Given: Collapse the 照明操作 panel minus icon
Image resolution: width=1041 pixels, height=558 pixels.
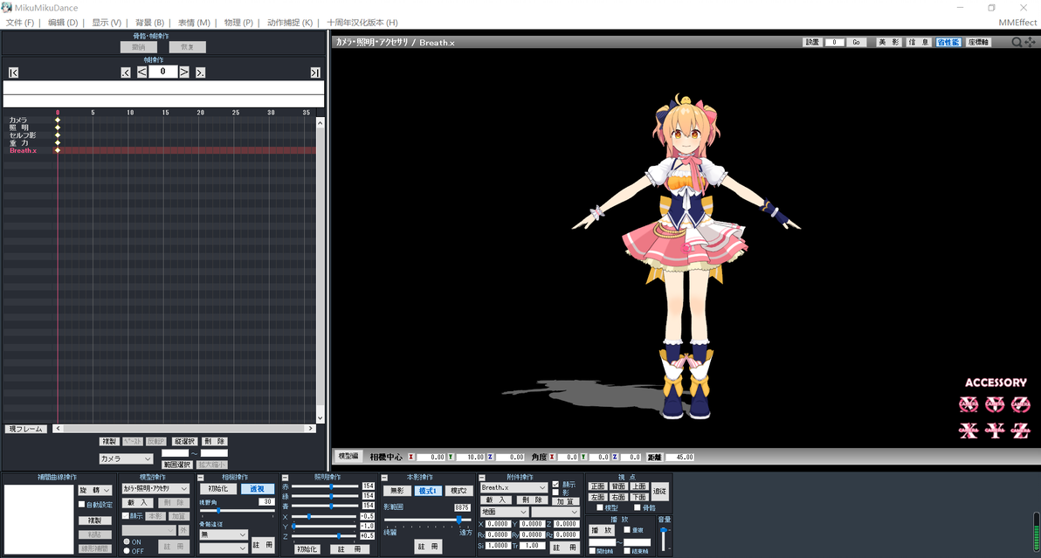Looking at the screenshot, I should click(x=285, y=478).
